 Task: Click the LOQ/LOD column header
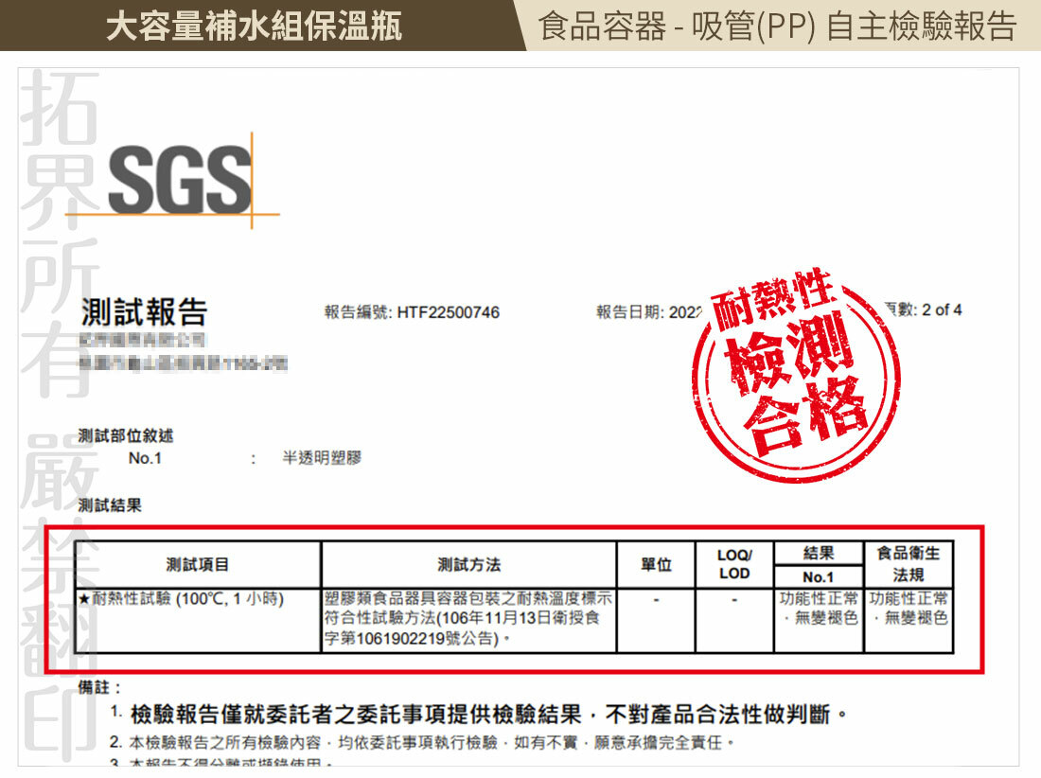pos(734,564)
